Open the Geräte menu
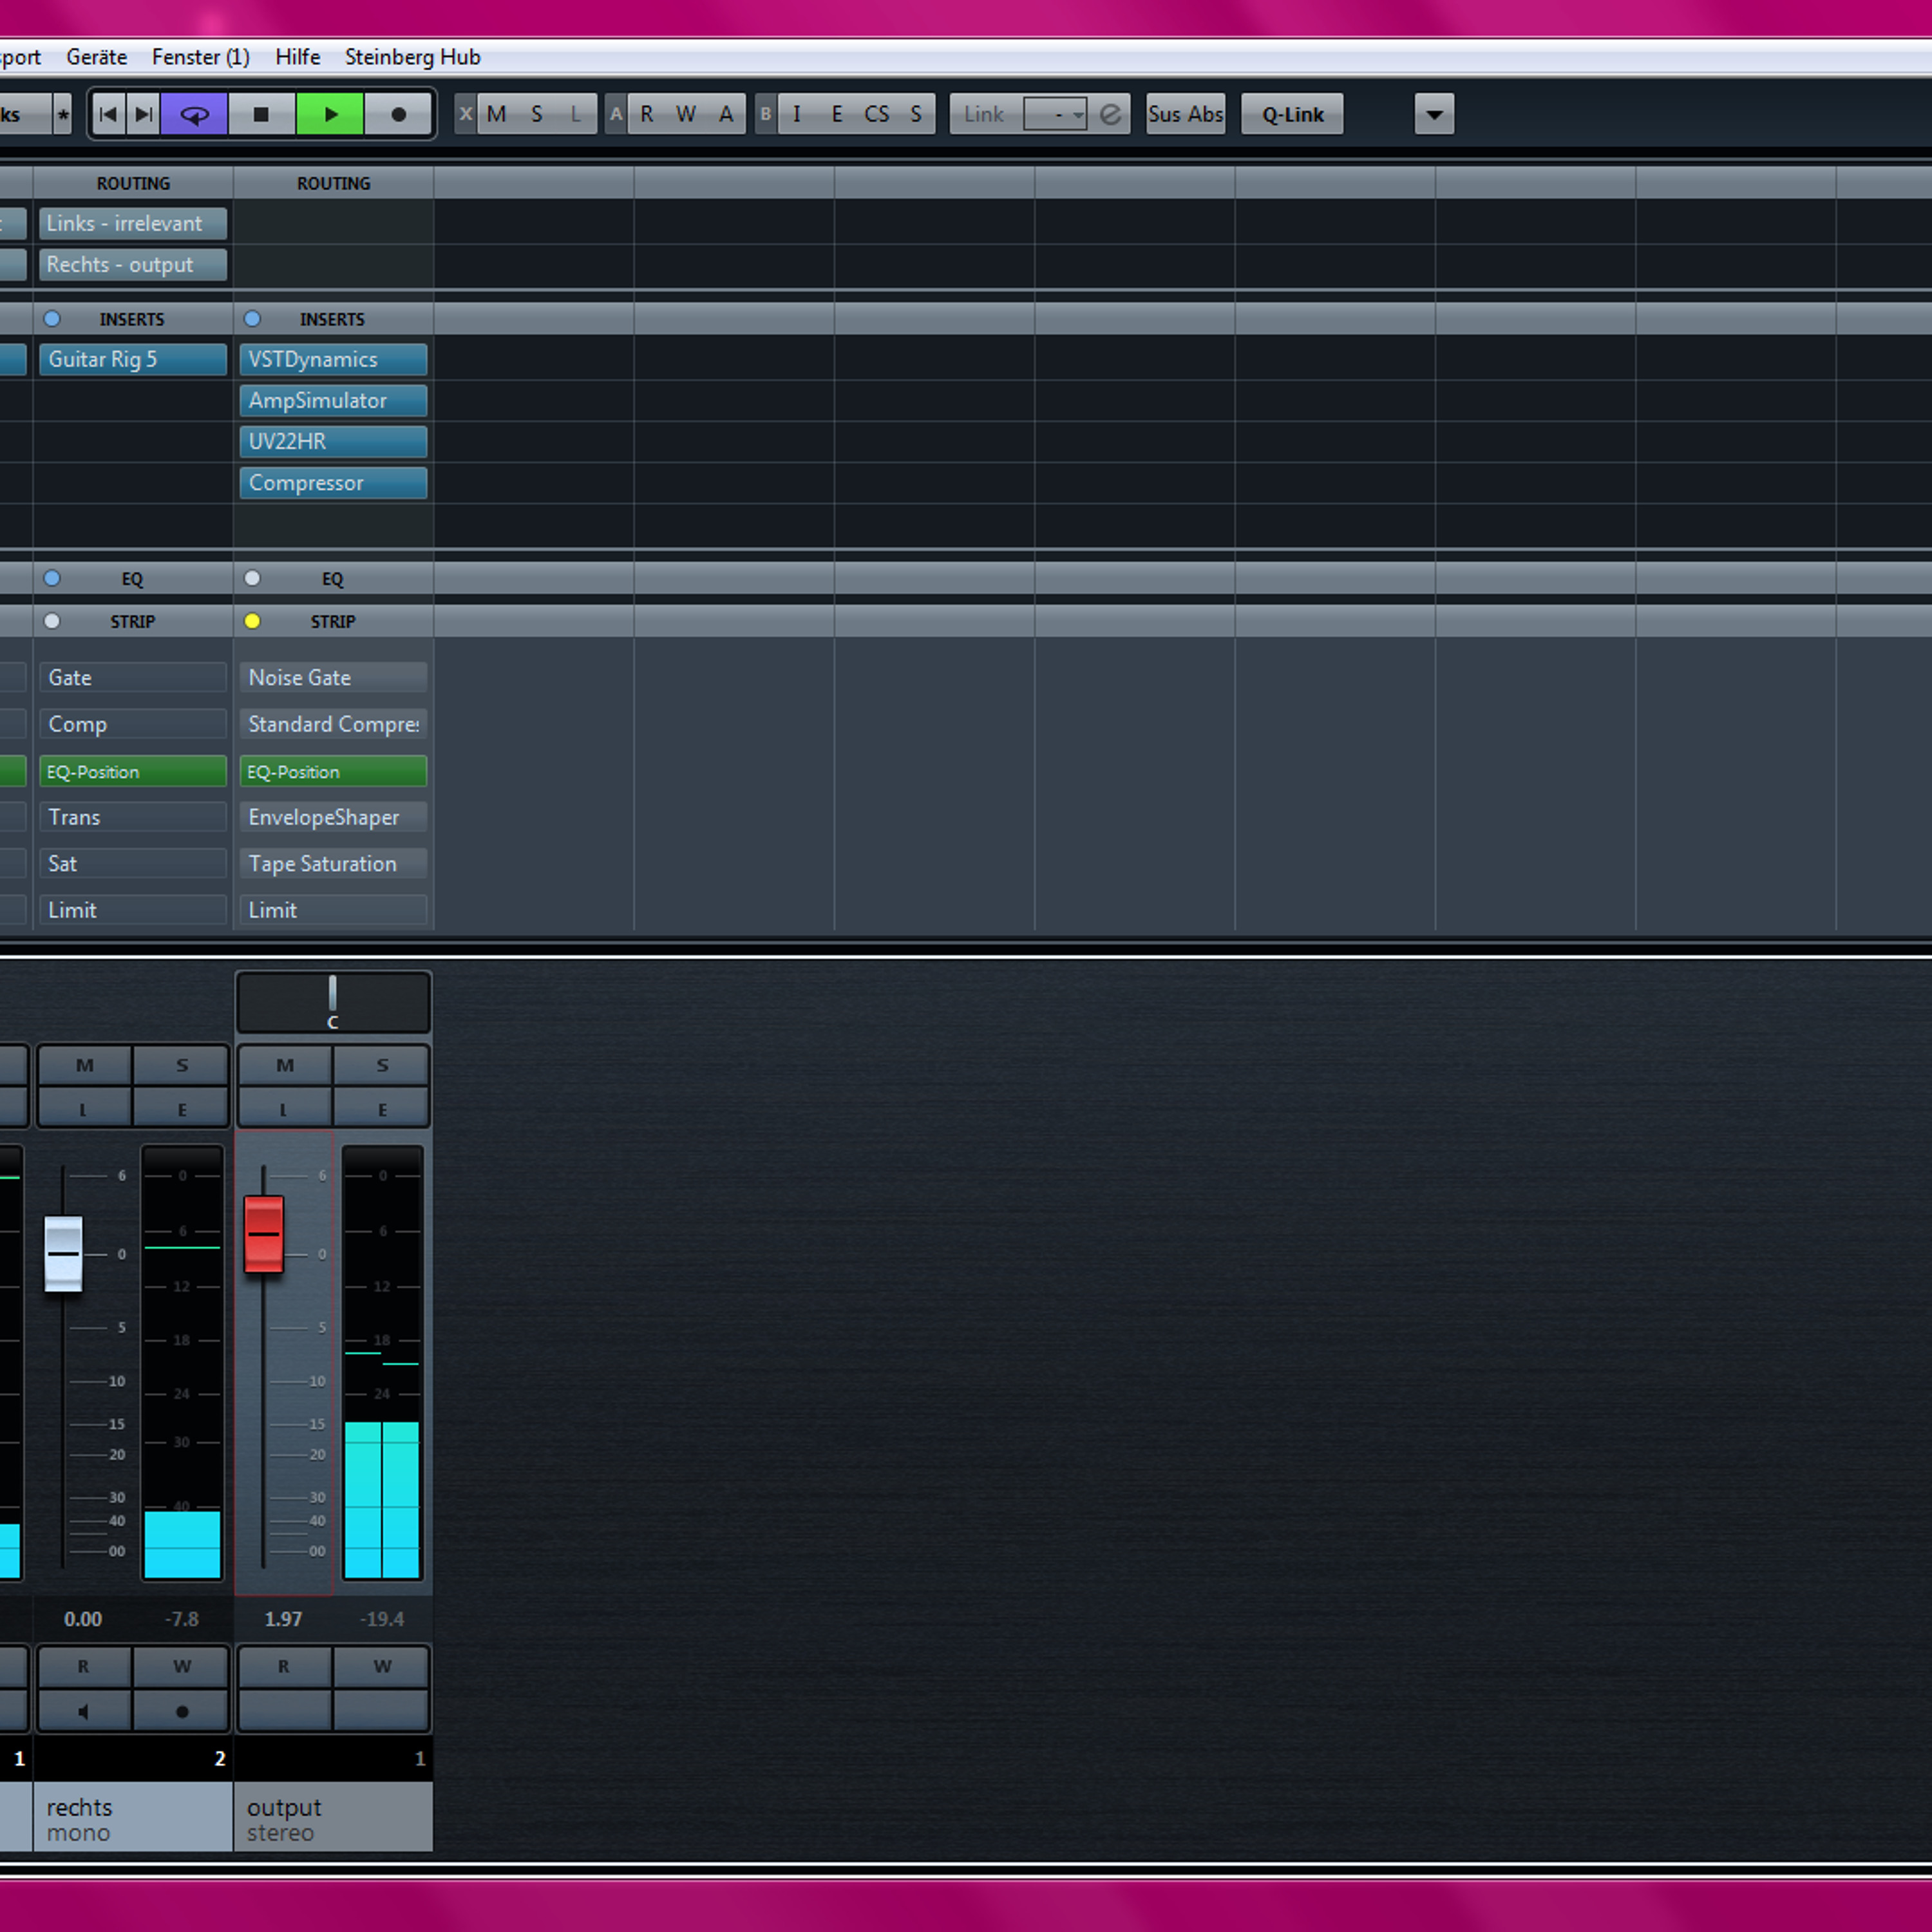 pyautogui.click(x=97, y=57)
